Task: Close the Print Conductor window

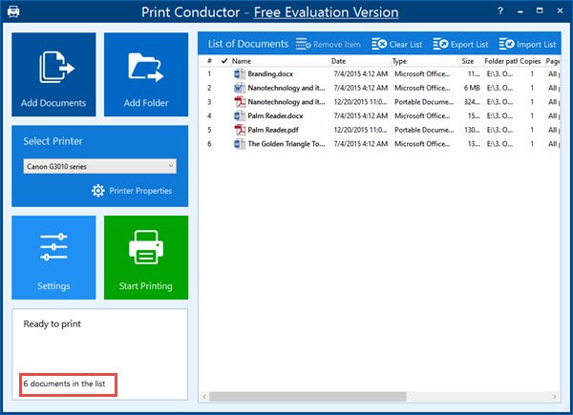Action: click(x=560, y=10)
